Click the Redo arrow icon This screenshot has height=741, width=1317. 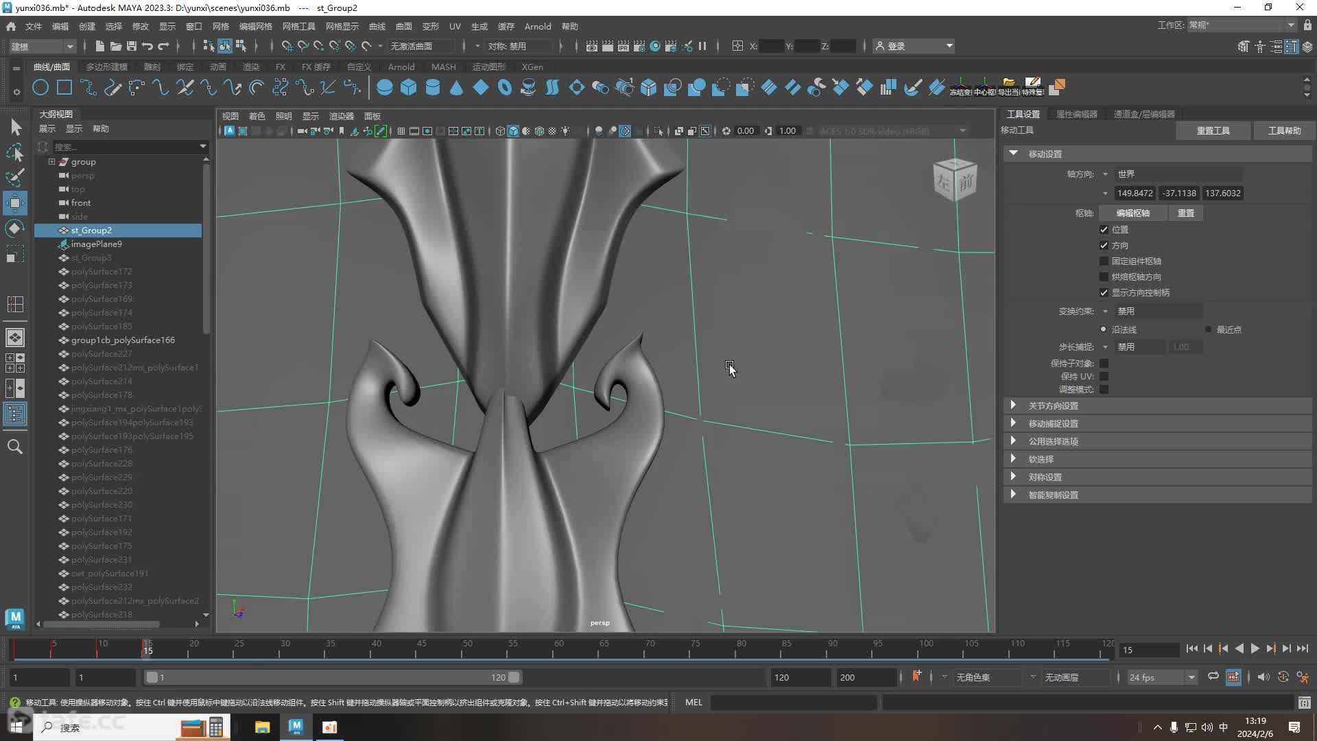[x=163, y=46]
